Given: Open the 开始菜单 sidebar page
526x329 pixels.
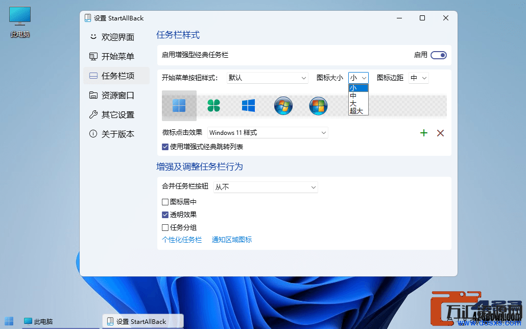Looking at the screenshot, I should [x=116, y=56].
